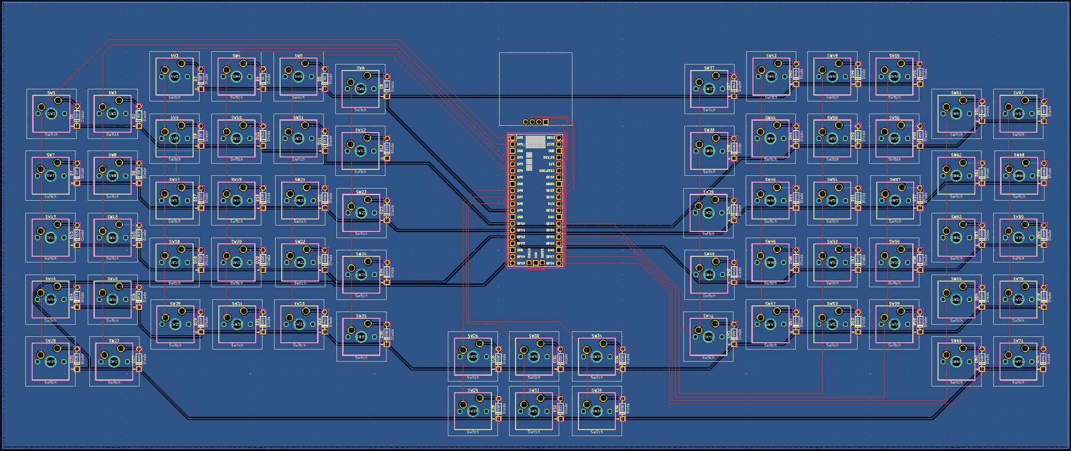The image size is (1071, 451).
Task: Select the SW71 switch footprint
Action: 1018,362
